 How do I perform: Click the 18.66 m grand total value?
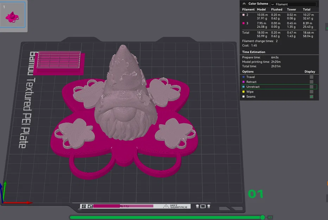click(x=308, y=33)
